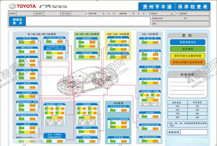Tick the checkbox in the 雨刮液 card
Image resolution: width=217 pixels, height=146 pixels.
click(32, 72)
